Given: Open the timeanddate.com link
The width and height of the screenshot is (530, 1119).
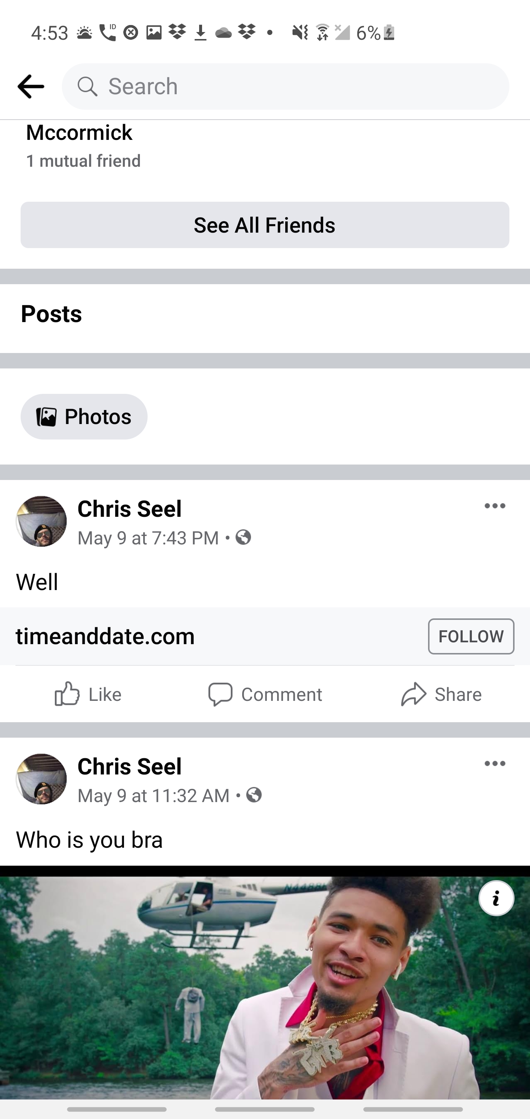Looking at the screenshot, I should point(106,636).
